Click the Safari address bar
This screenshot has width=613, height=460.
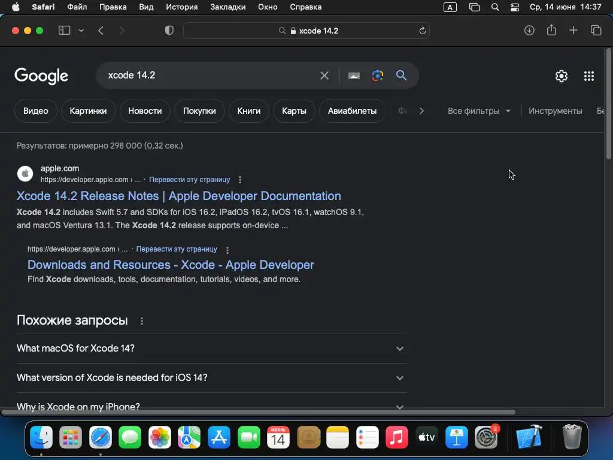coord(306,31)
